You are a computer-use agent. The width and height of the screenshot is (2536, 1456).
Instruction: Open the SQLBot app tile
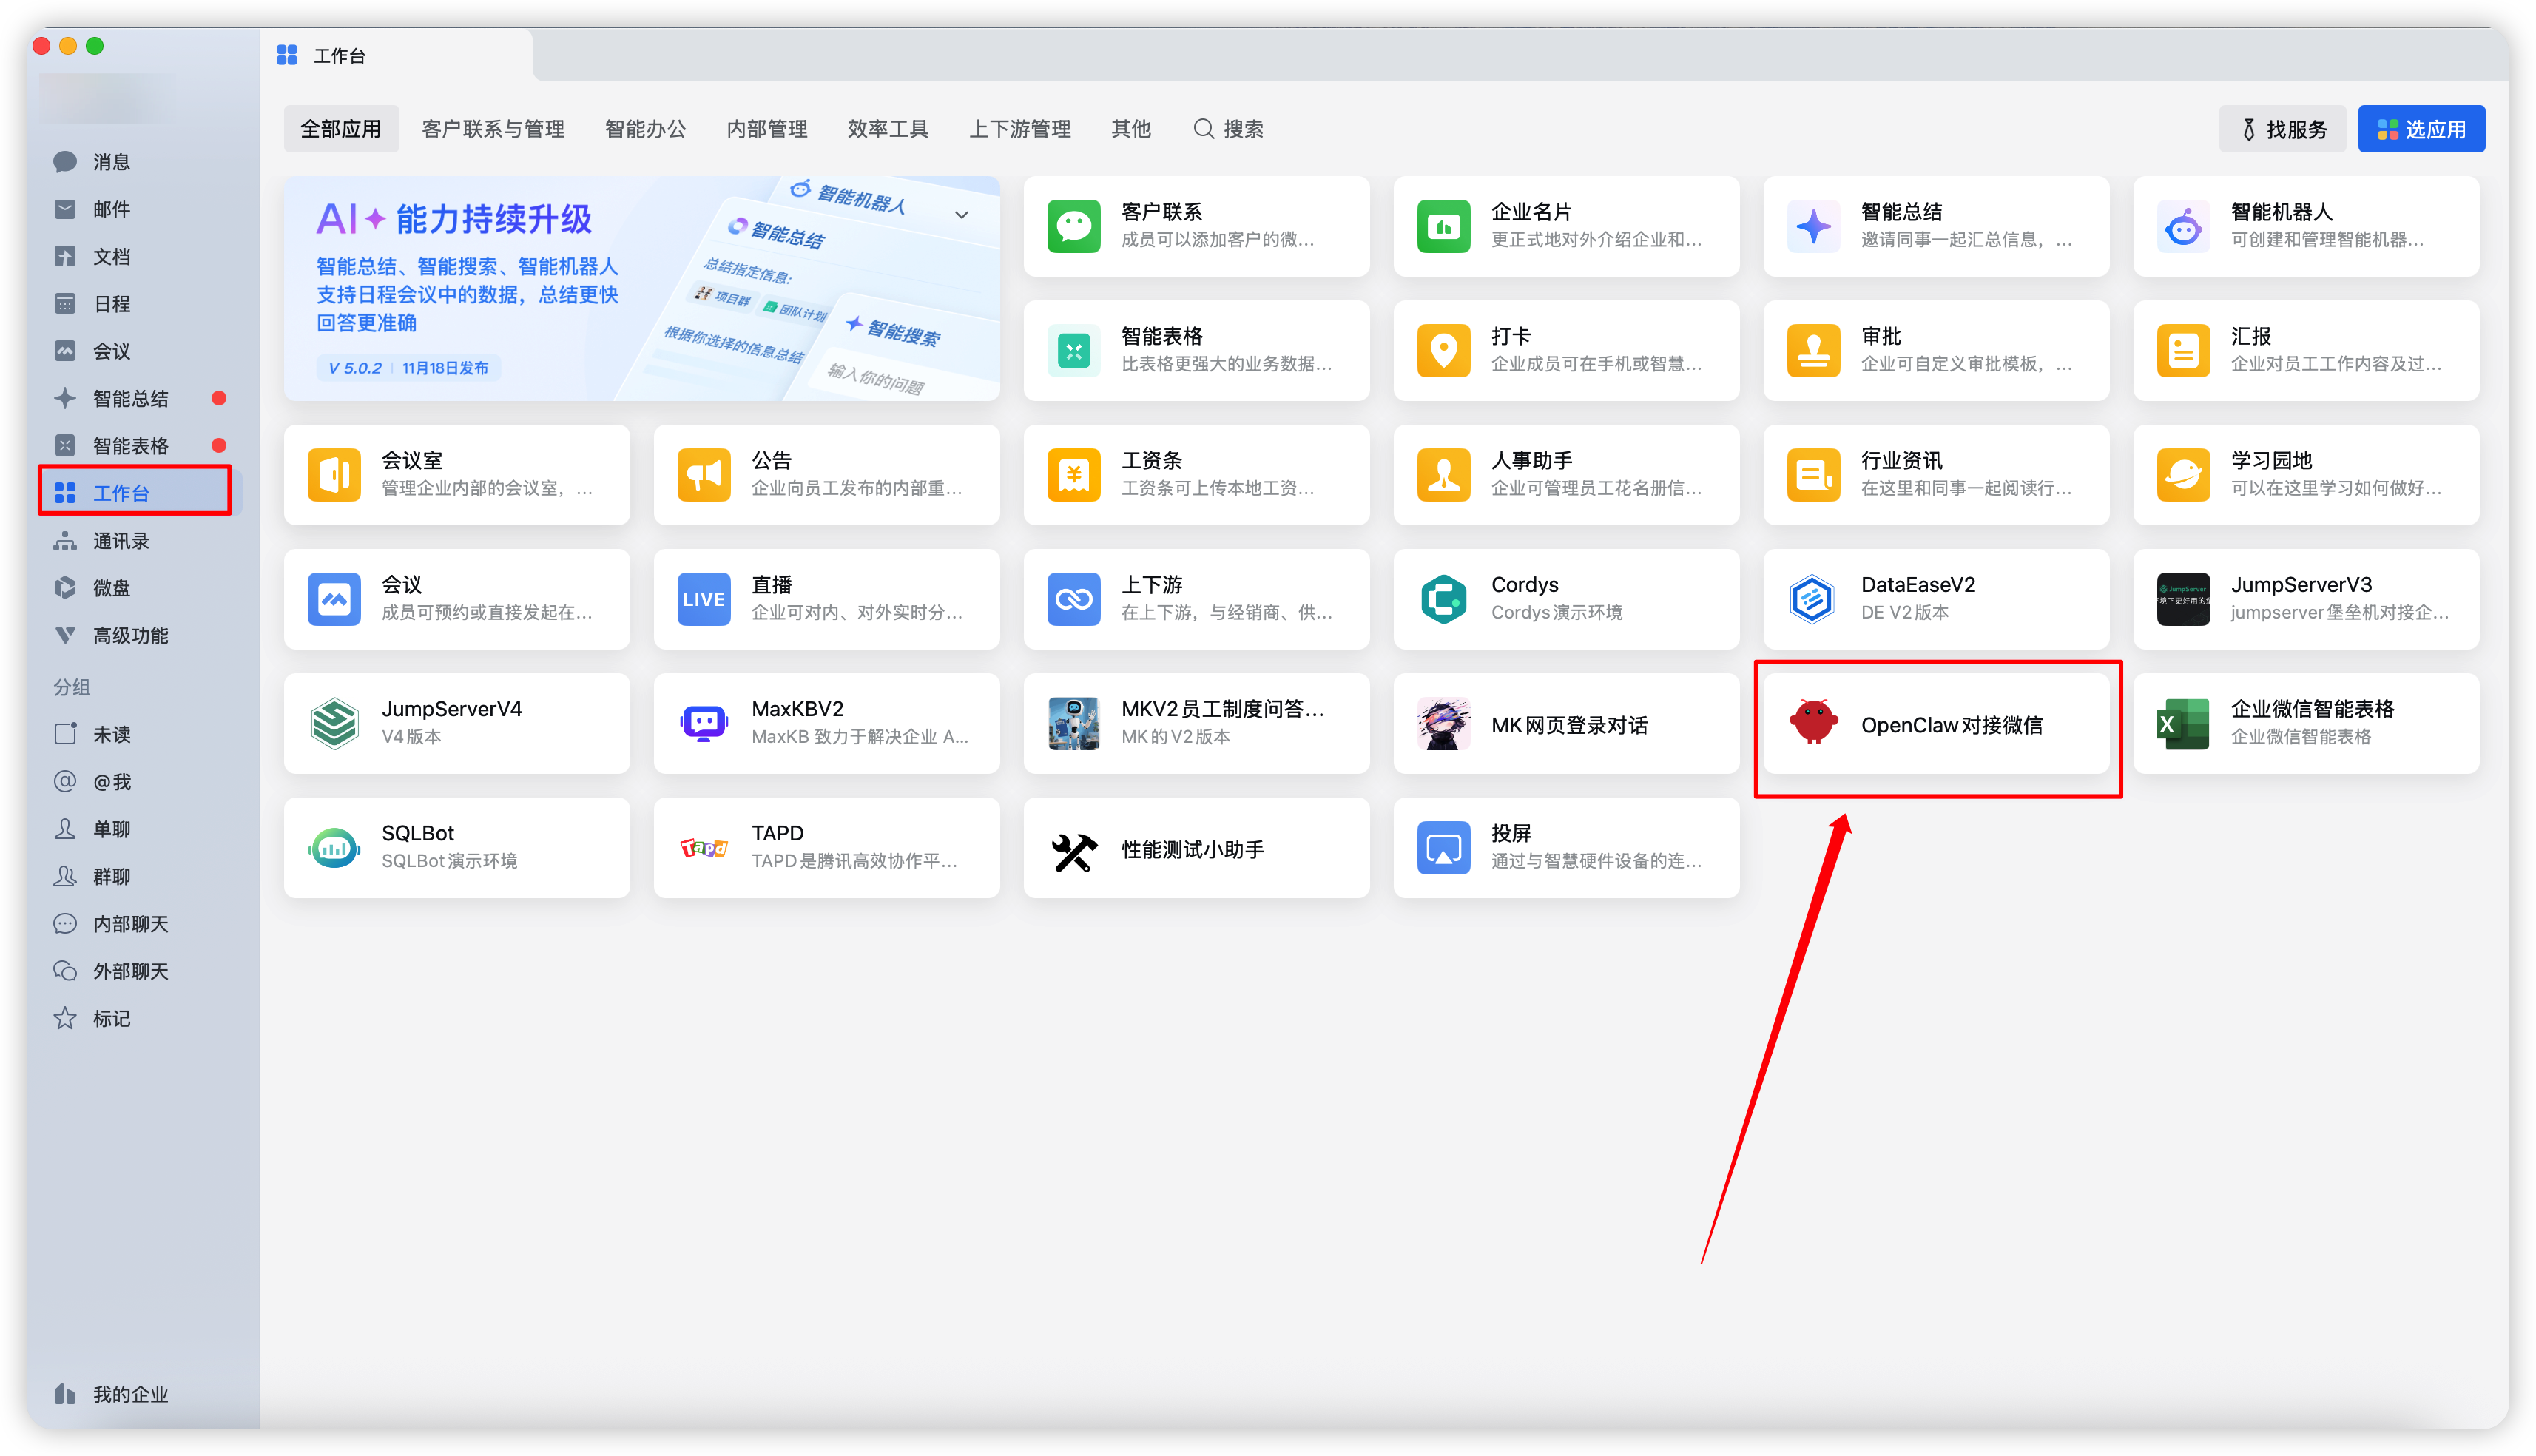(456, 847)
